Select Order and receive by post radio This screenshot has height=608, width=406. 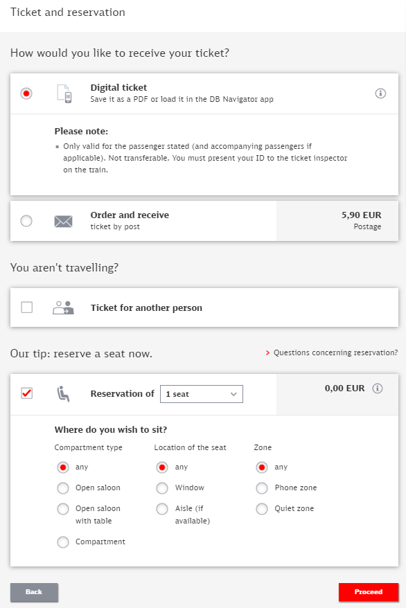tap(26, 221)
